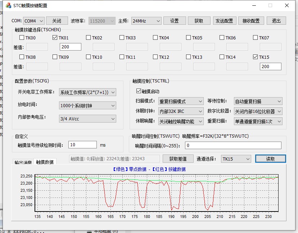
Task: Toggle the 触摸启动 checkbox
Action: [139, 91]
